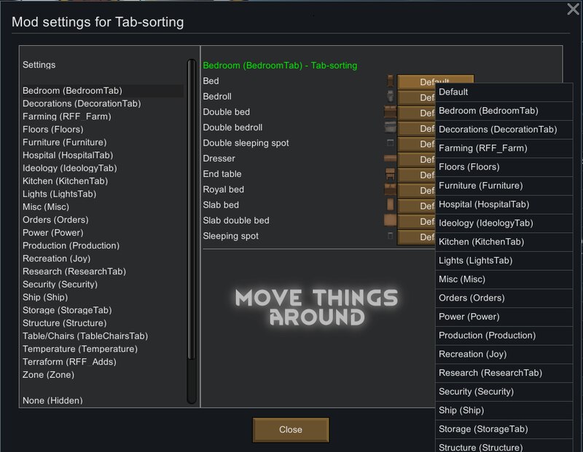583x452 pixels.
Task: Close the mod settings window with X
Action: (573, 9)
